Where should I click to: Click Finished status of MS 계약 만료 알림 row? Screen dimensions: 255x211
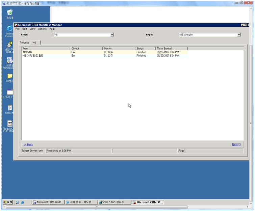click(141, 56)
